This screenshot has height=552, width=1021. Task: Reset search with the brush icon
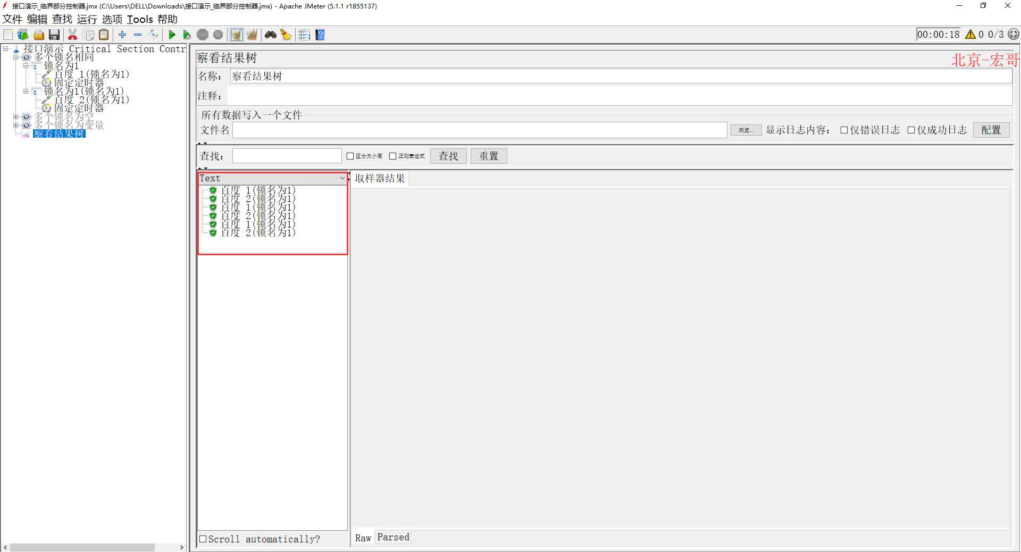tap(286, 35)
